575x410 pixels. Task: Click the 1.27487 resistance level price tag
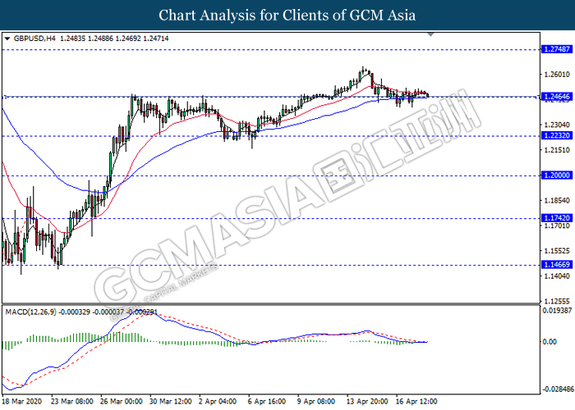pyautogui.click(x=556, y=49)
